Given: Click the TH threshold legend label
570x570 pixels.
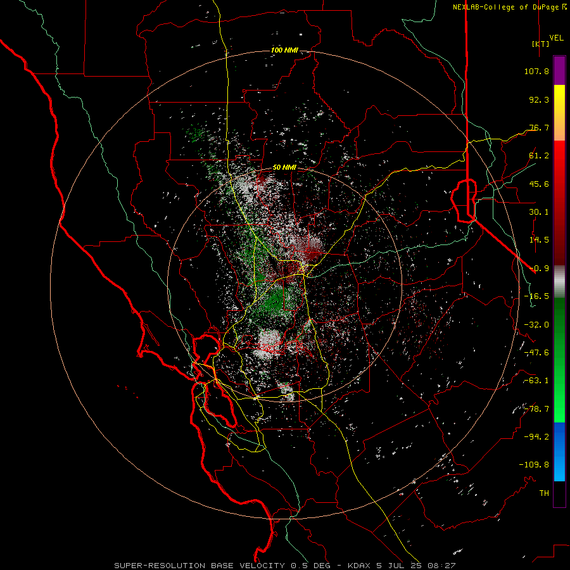Looking at the screenshot, I should tap(544, 493).
